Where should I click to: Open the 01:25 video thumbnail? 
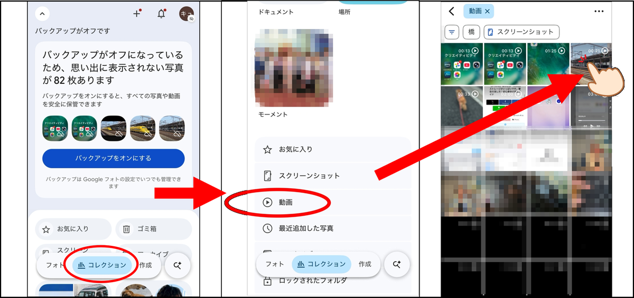548,64
